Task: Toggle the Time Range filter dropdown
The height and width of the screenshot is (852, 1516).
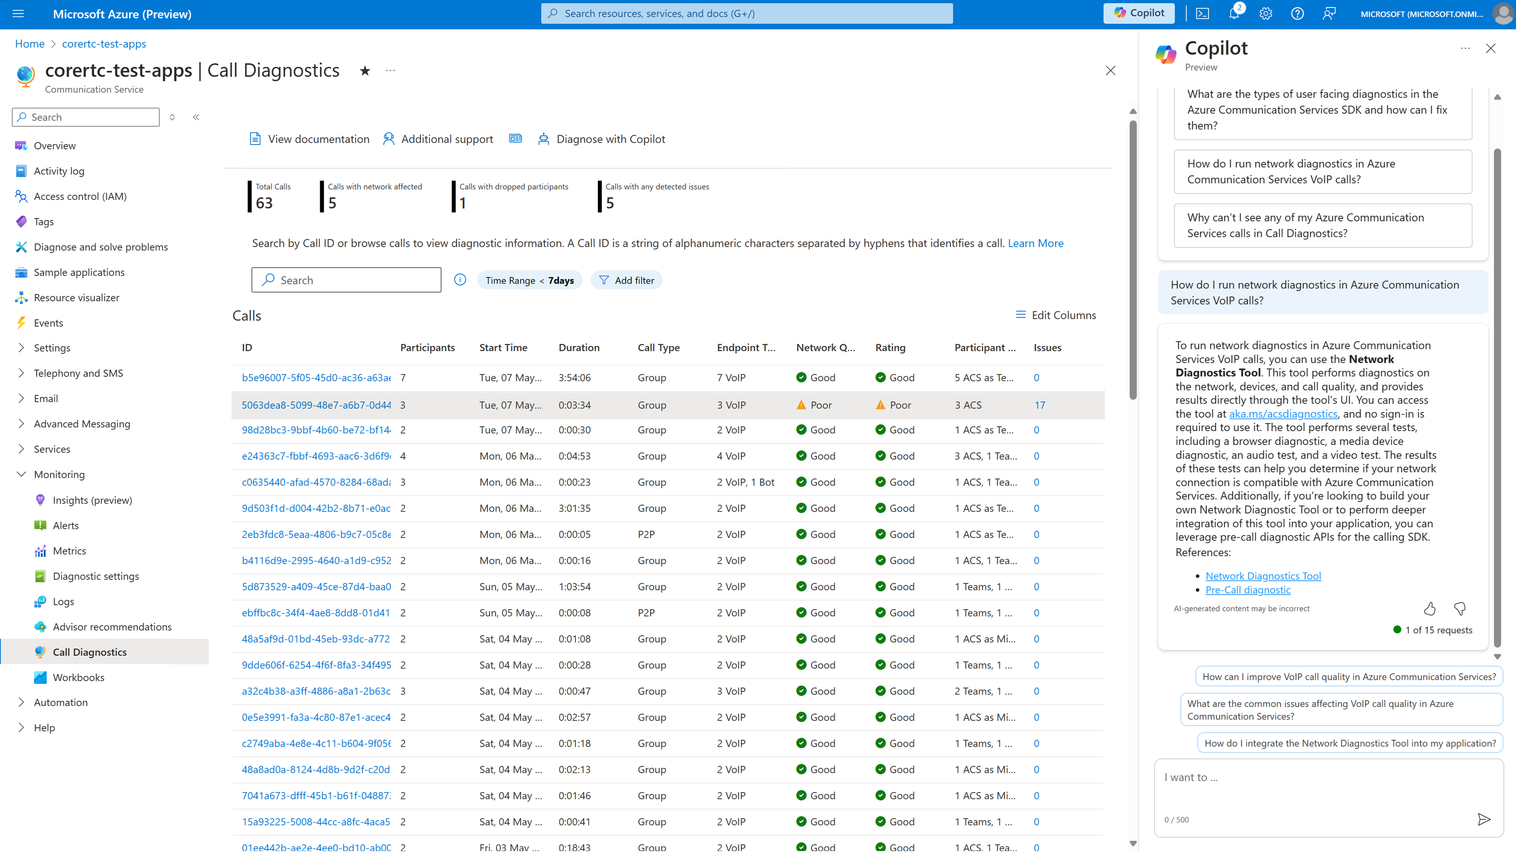Action: point(529,279)
